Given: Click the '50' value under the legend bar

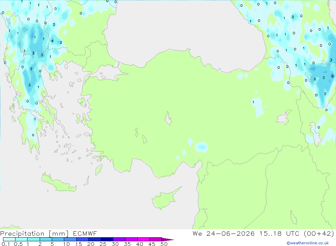Looking at the screenshot, I should (x=164, y=244).
